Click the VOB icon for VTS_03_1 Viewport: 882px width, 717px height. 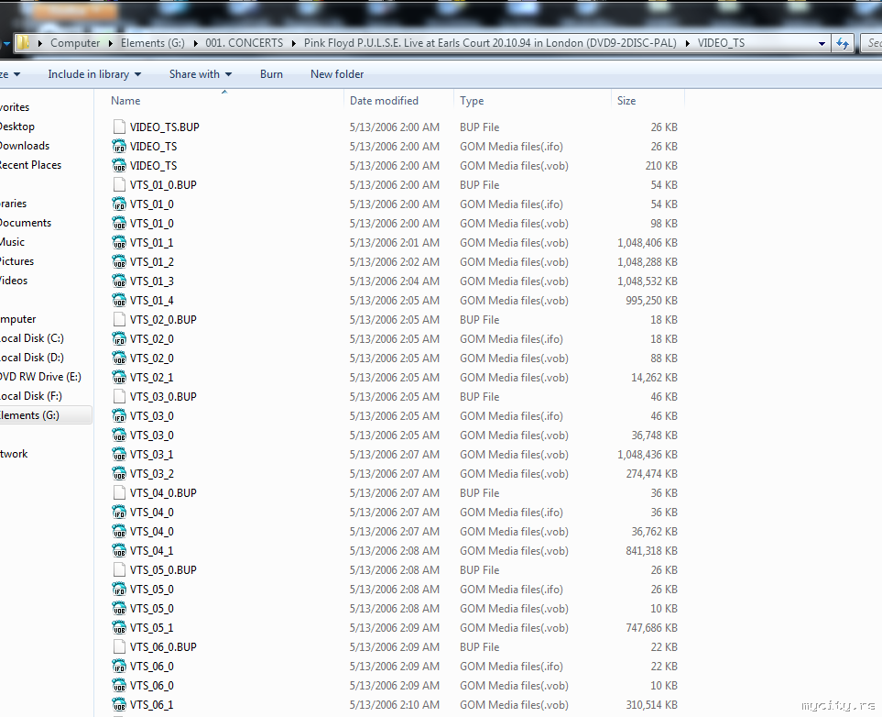pyautogui.click(x=119, y=454)
